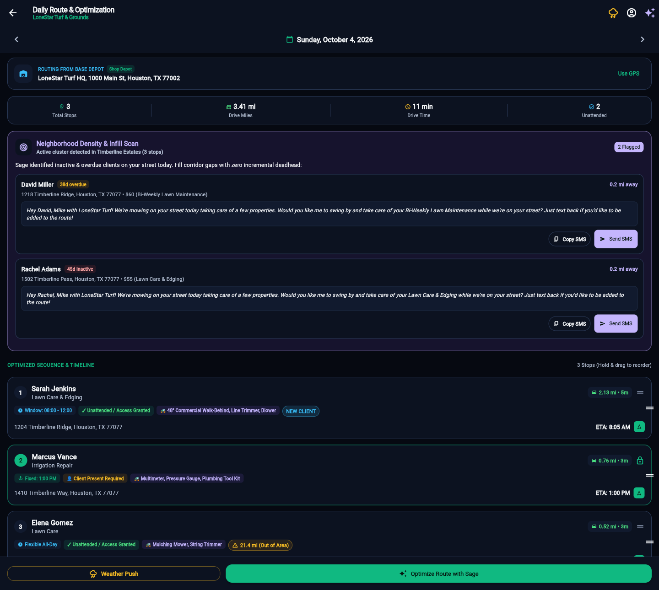The image size is (659, 590).
Task: Go to the previous day
Action: click(x=16, y=39)
